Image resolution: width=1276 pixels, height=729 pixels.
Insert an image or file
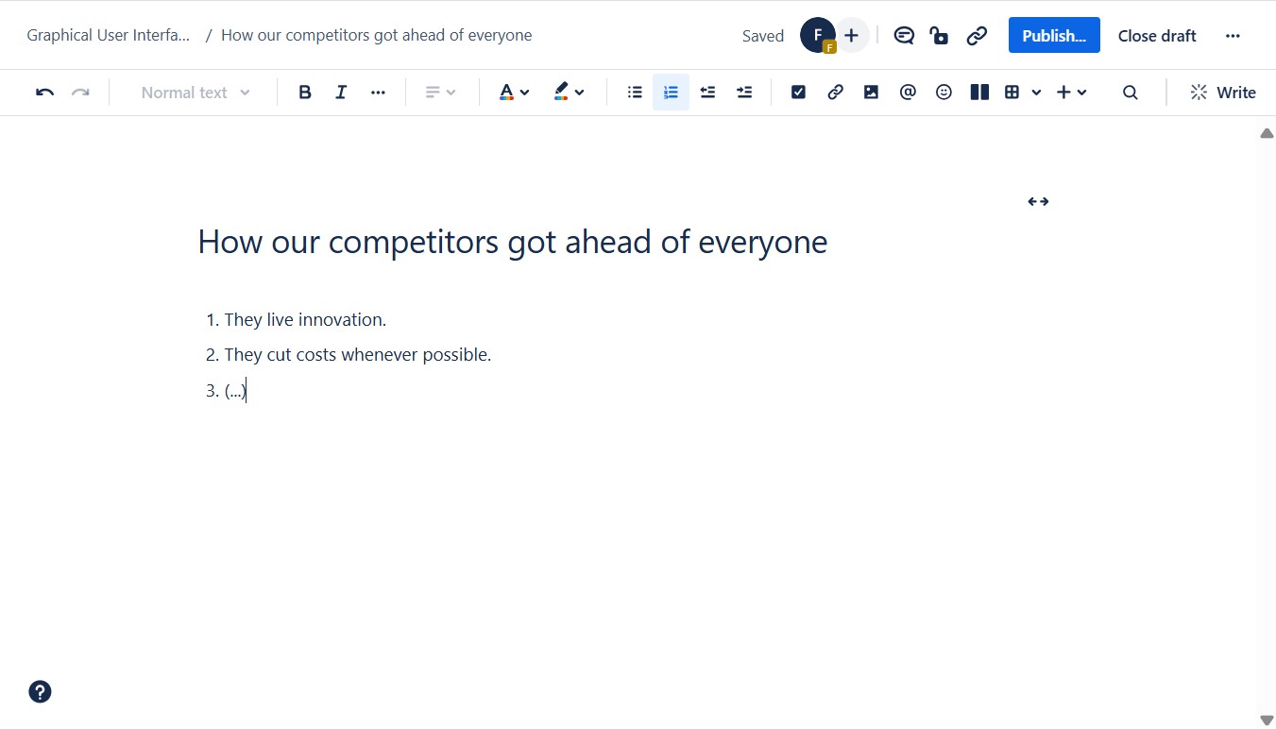[871, 93]
